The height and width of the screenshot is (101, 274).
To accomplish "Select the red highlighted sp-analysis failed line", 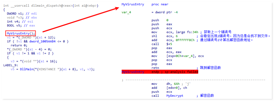I will pyautogui.click(x=160, y=72).
